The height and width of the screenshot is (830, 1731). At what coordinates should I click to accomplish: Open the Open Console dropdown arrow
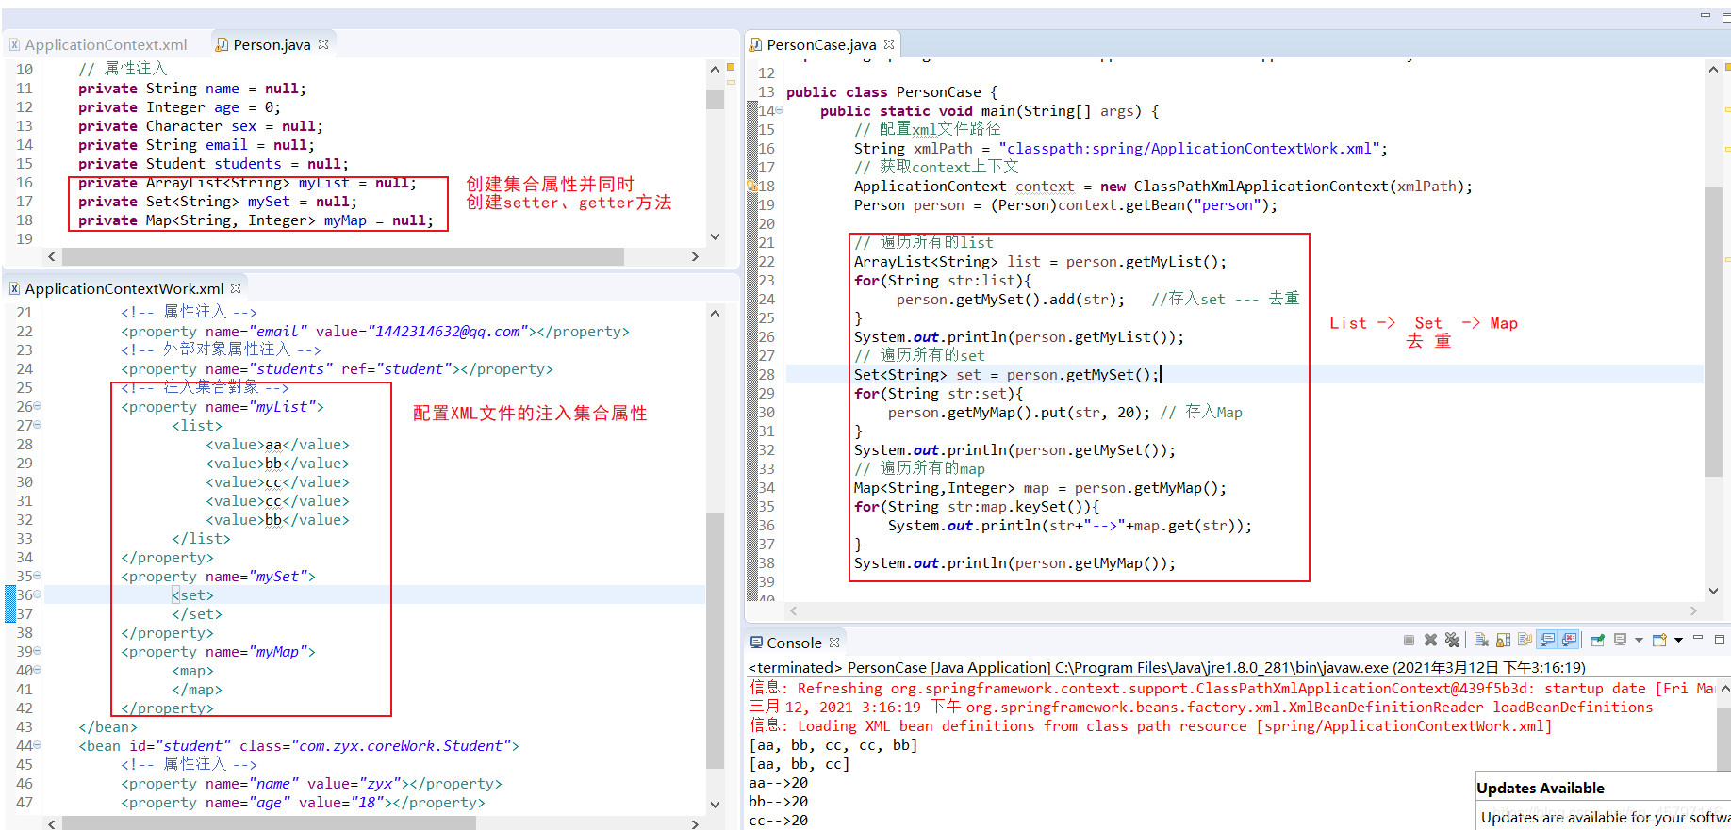(1678, 640)
